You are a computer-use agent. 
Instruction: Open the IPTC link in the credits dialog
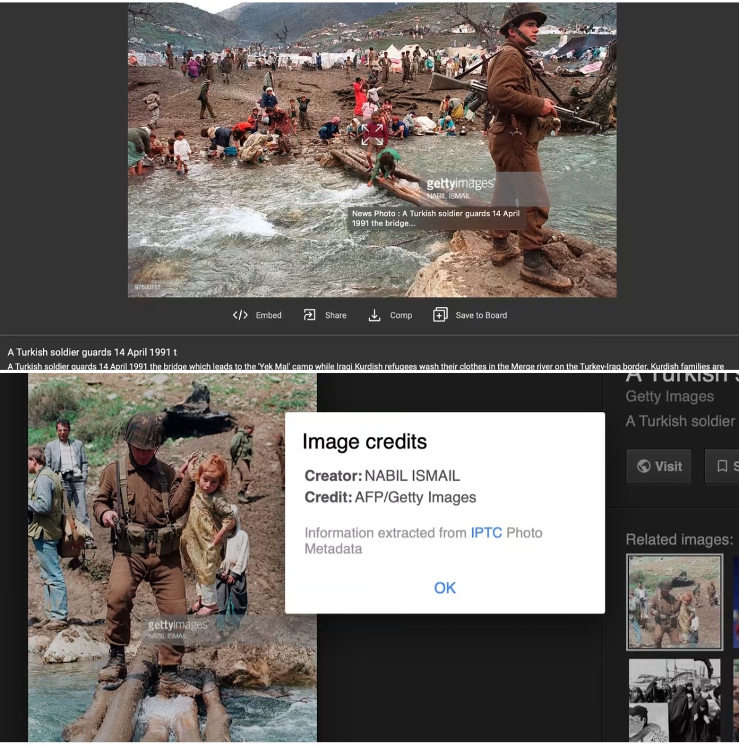[x=487, y=533]
